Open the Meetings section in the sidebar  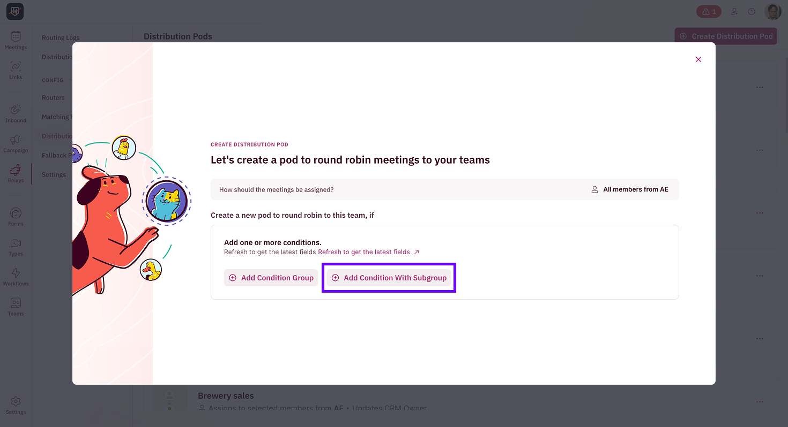16,40
